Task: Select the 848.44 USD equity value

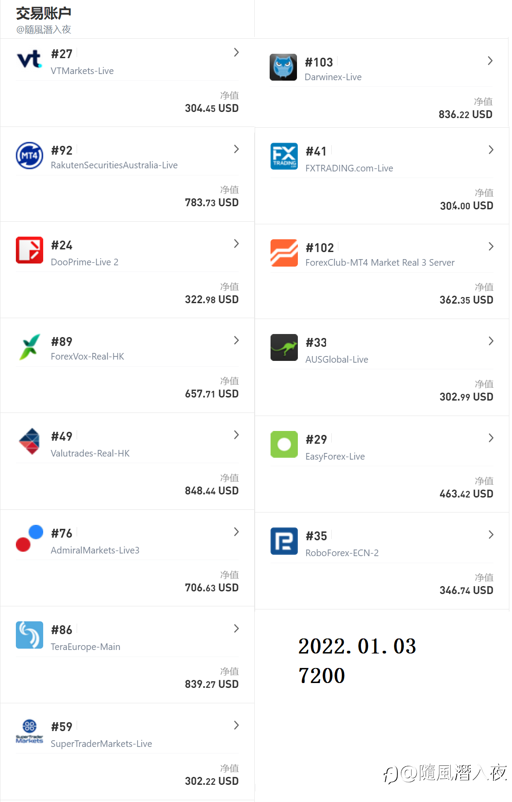Action: pos(211,491)
